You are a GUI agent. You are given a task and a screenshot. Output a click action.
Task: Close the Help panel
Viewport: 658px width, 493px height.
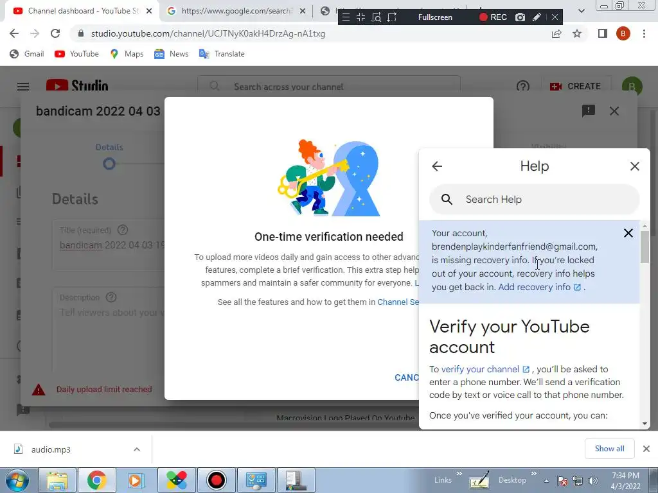(x=634, y=166)
